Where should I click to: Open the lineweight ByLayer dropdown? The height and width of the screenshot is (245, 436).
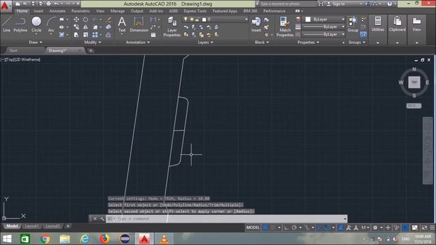[x=324, y=27]
